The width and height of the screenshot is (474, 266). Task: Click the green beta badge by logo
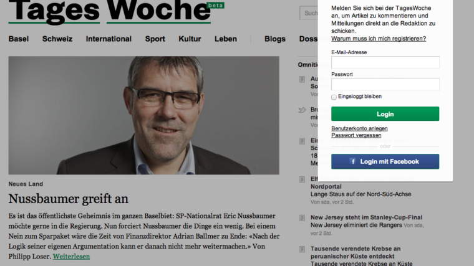pyautogui.click(x=216, y=5)
